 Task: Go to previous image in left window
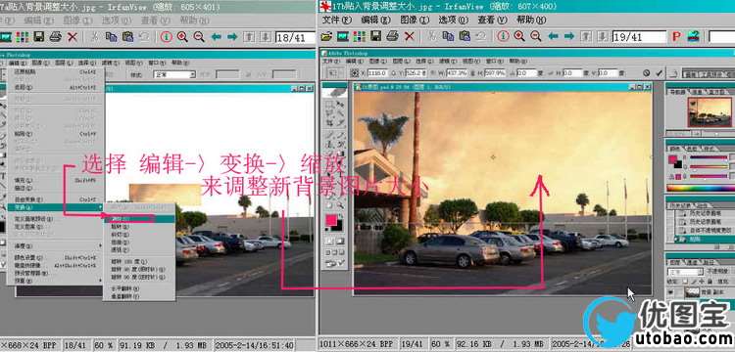(217, 37)
